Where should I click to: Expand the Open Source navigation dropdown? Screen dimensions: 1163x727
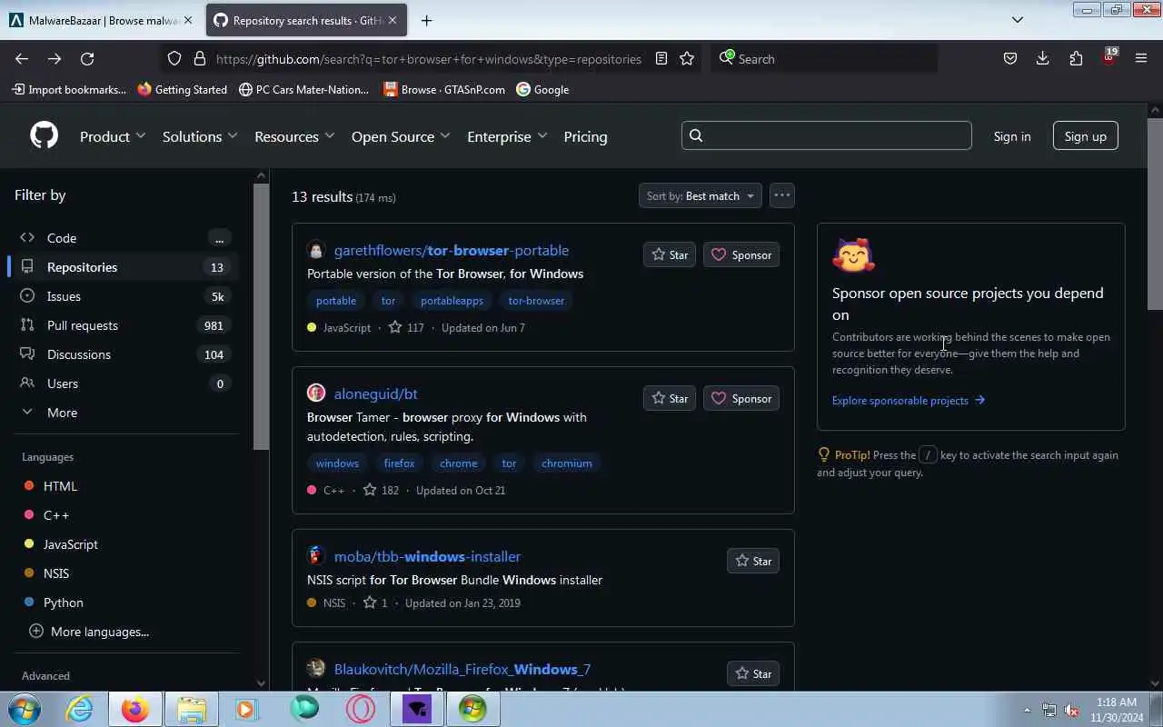pyautogui.click(x=401, y=136)
